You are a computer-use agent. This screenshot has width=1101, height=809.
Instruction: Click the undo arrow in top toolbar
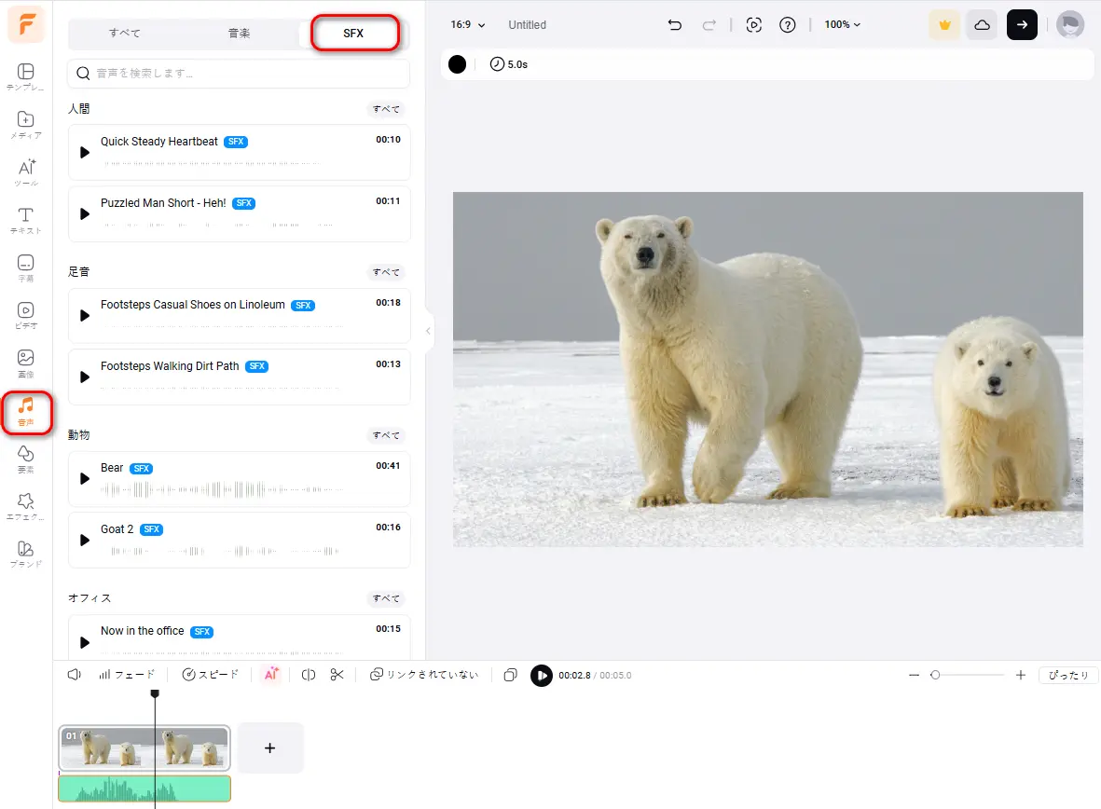pos(675,25)
